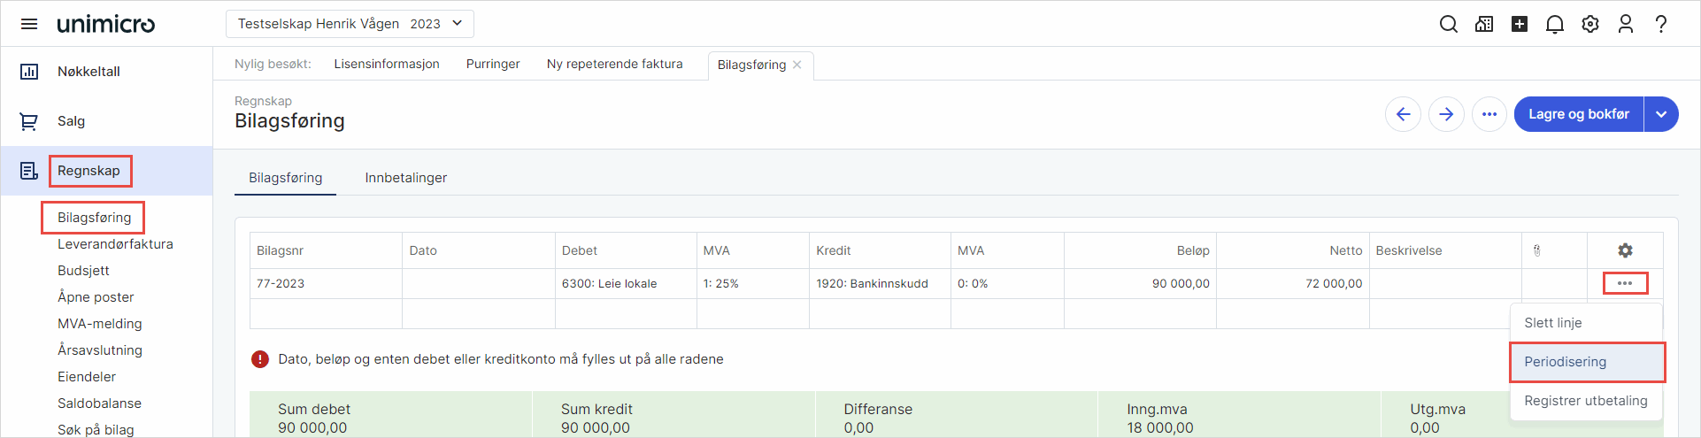Switch to the Innbetalinger tab
The image size is (1701, 438).
pos(406,178)
